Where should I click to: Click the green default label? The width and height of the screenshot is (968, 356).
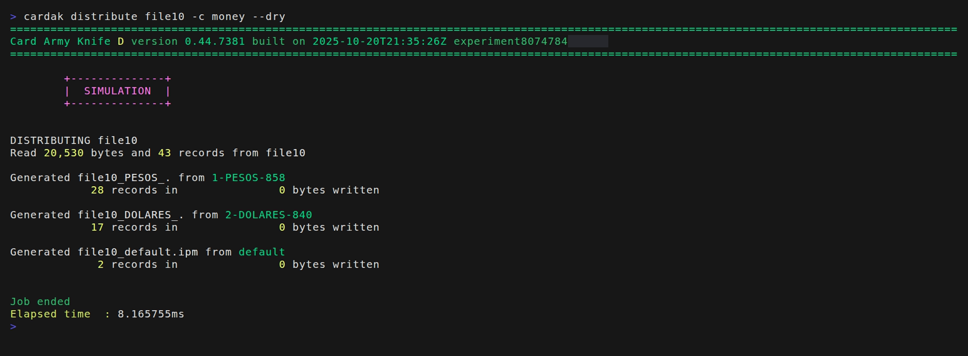pos(262,252)
